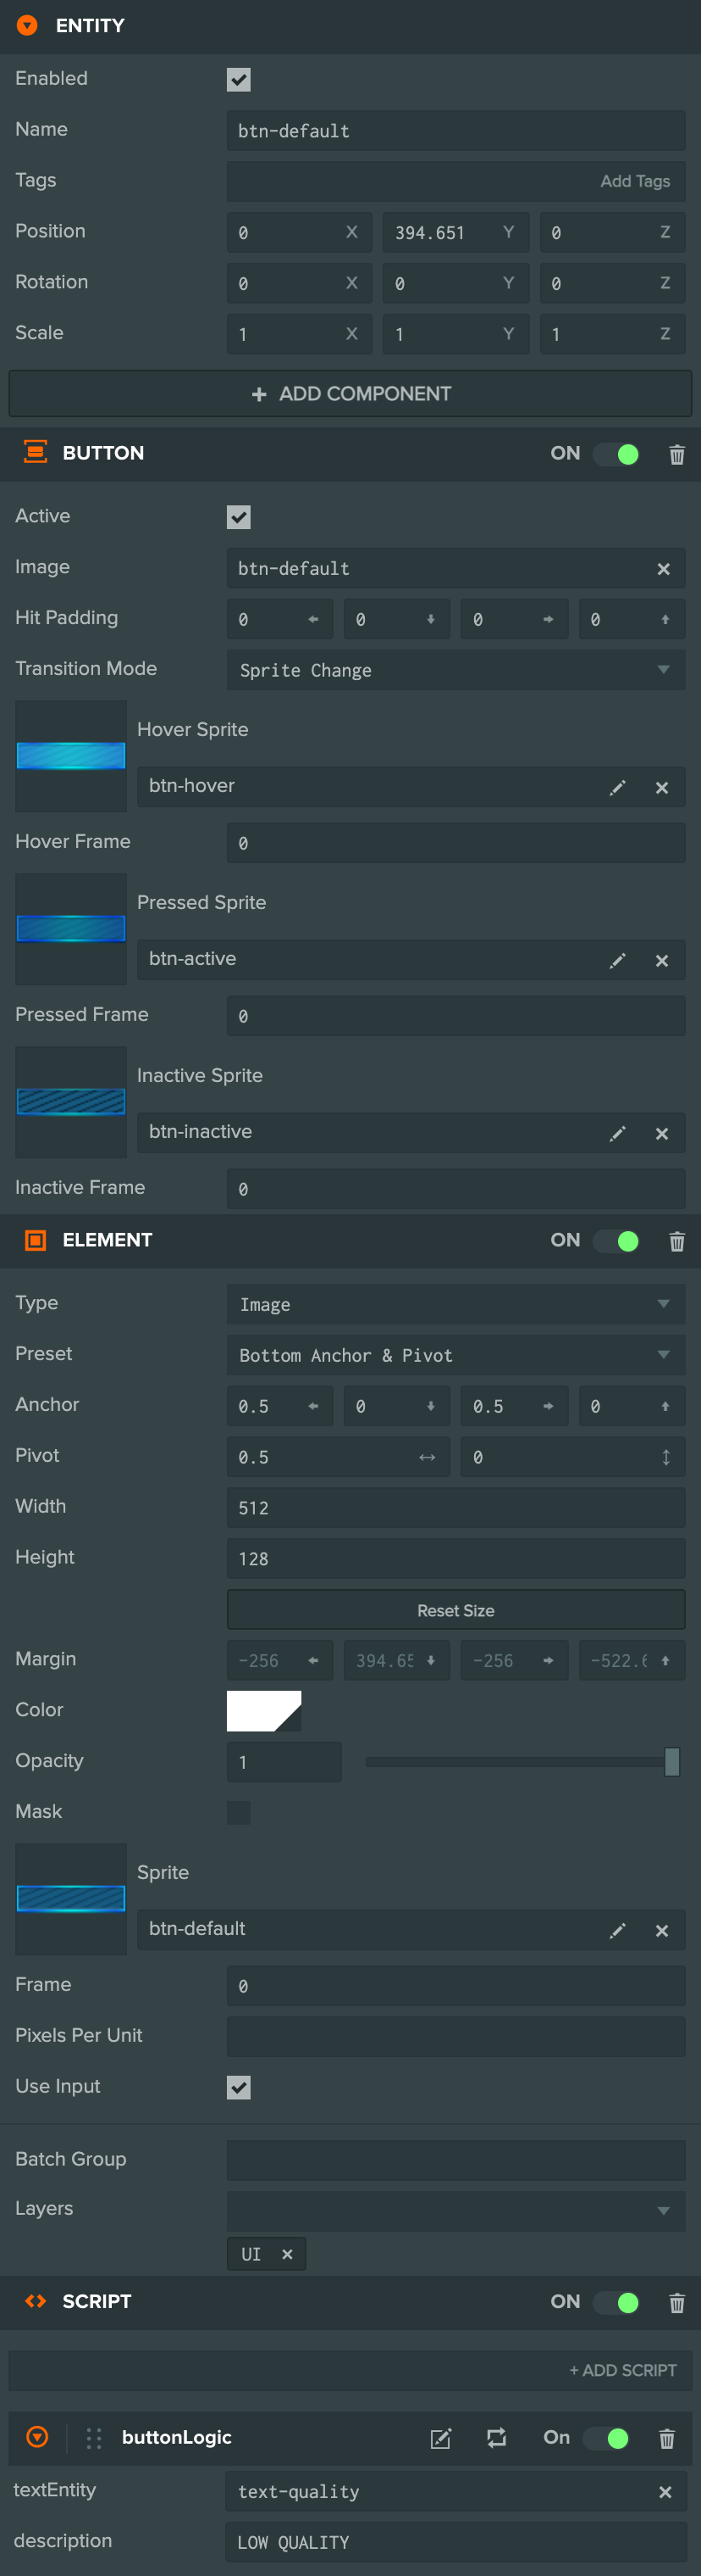Enable the Mask checkbox
701x2576 pixels.
pos(239,1812)
